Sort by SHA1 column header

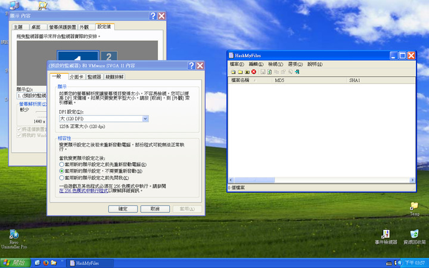pyautogui.click(x=381, y=80)
